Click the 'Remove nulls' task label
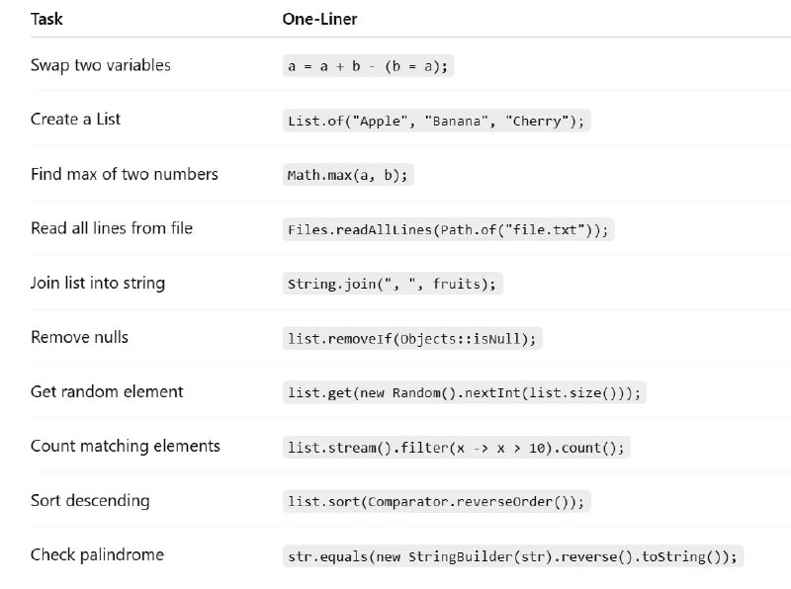 click(79, 337)
